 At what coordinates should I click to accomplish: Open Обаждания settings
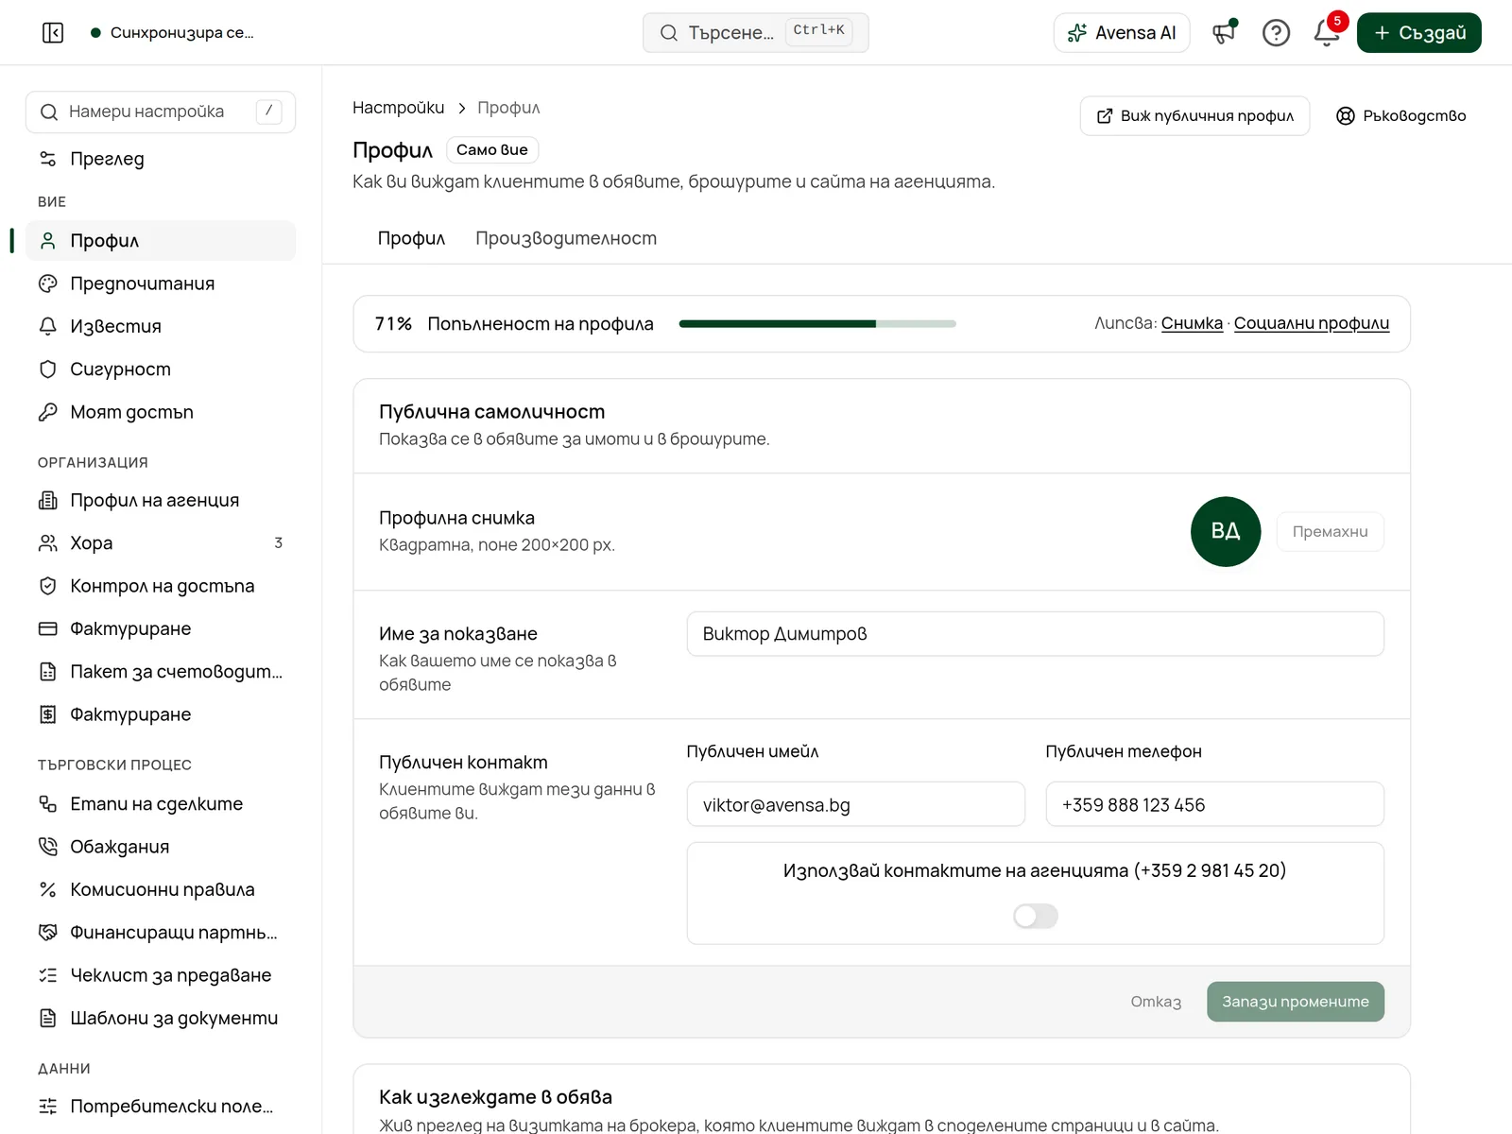(x=161, y=847)
